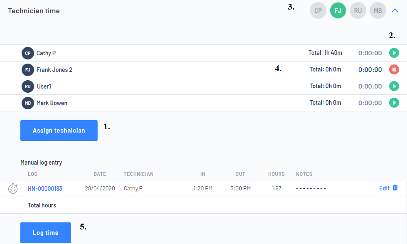Collapse the Technician time section
The width and height of the screenshot is (407, 244).
395,11
